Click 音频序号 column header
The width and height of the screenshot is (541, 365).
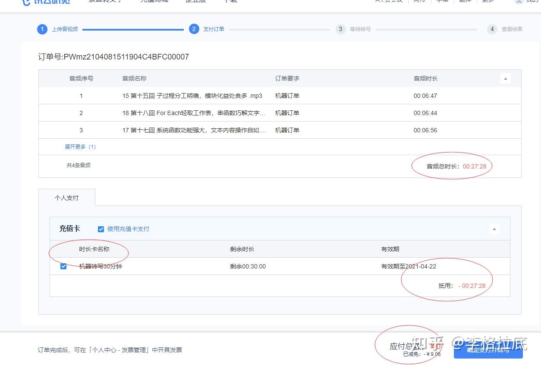pyautogui.click(x=81, y=78)
